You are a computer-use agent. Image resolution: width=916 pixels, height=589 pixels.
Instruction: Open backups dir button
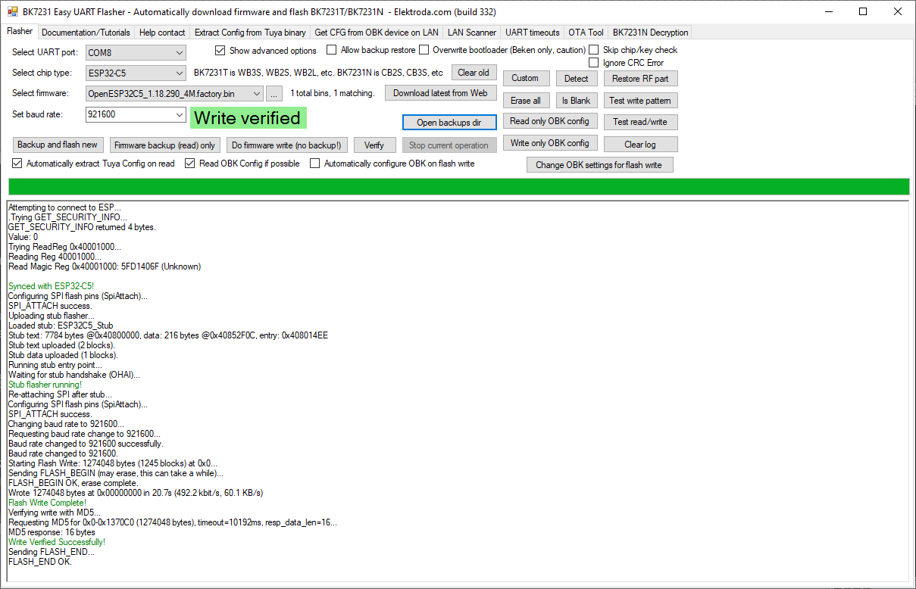449,123
